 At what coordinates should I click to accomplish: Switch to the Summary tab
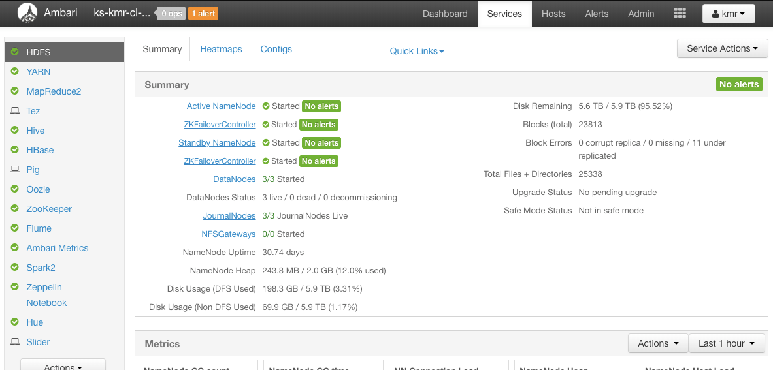click(x=162, y=49)
